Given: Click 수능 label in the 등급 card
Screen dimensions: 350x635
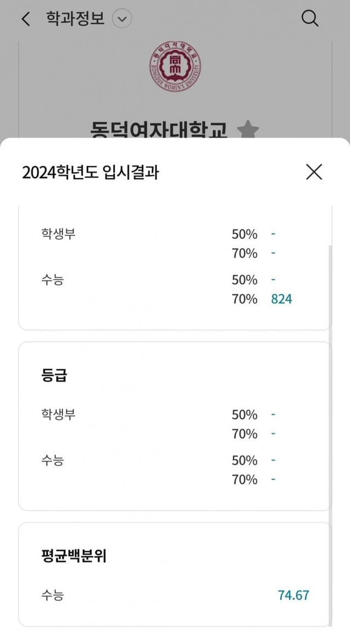Looking at the screenshot, I should coord(52,461).
